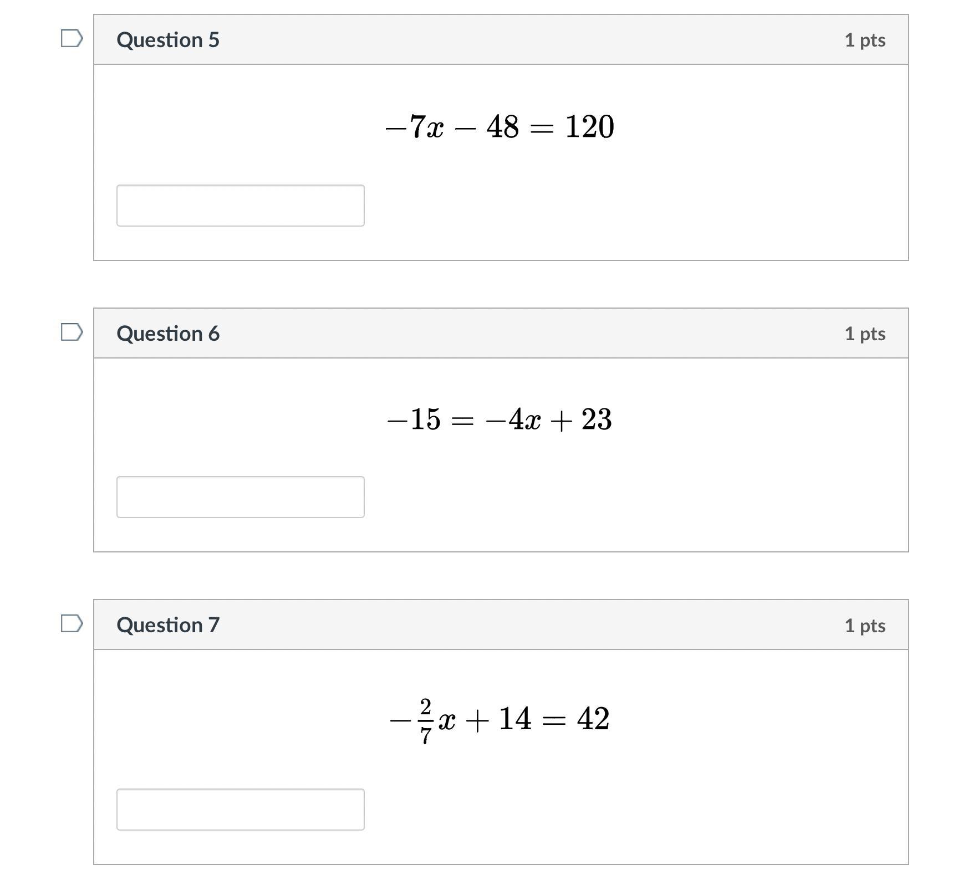
Task: Click the -15 term in Question 6
Action: click(x=414, y=419)
